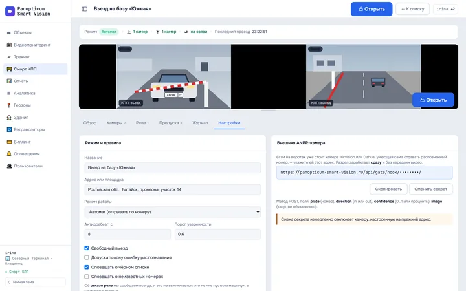Go back with «К списку» button
Image resolution: width=466 pixels, height=291 pixels.
pos(412,9)
